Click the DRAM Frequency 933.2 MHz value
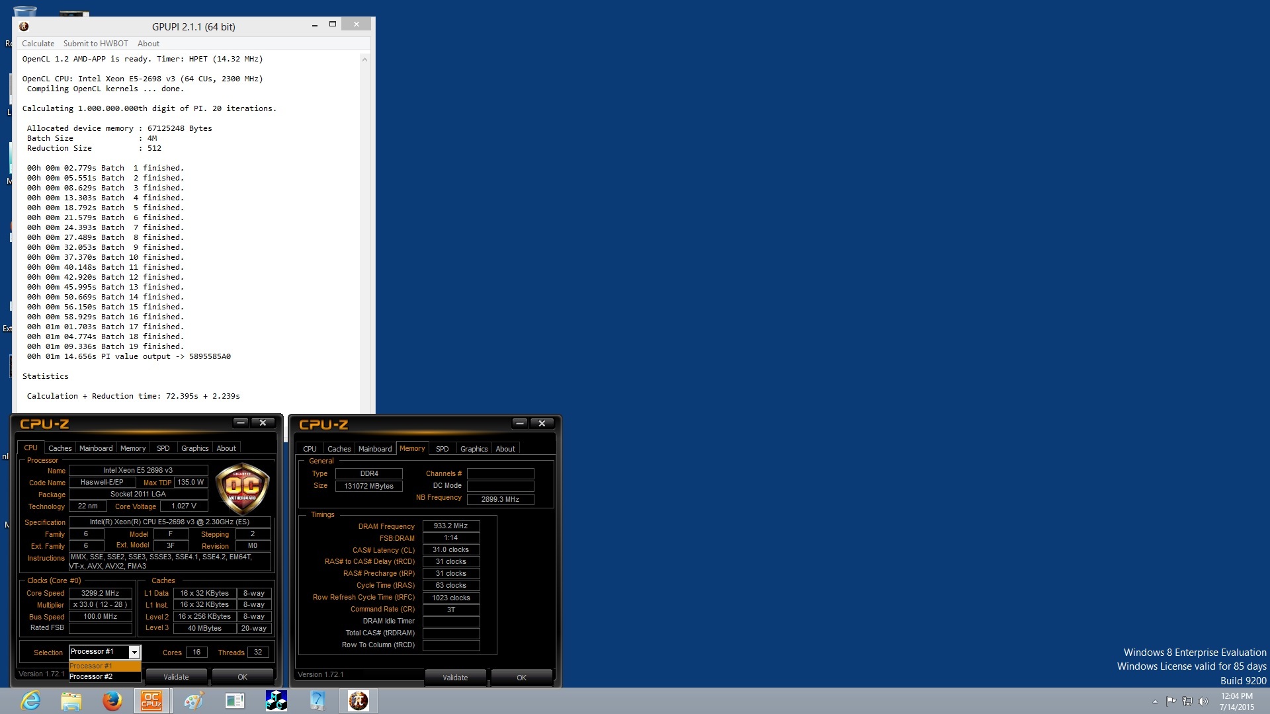The image size is (1270, 714). point(451,526)
